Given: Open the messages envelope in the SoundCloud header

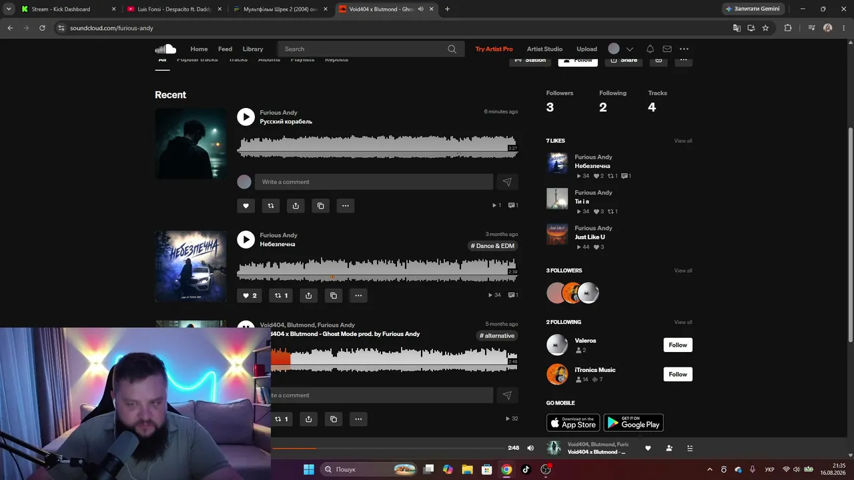Looking at the screenshot, I should tap(667, 49).
